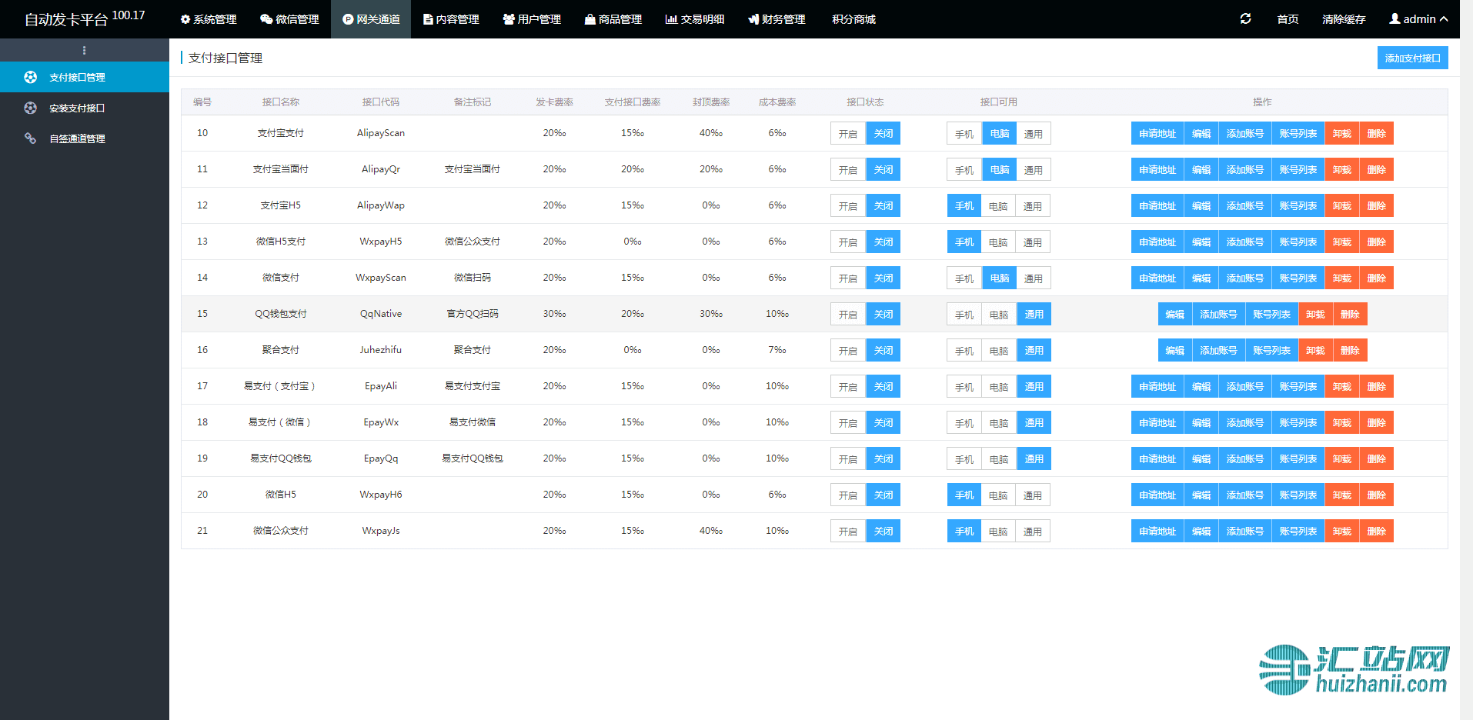This screenshot has height=720, width=1473.
Task: Toggle 开启 for 支付宝H5 row
Action: [848, 206]
